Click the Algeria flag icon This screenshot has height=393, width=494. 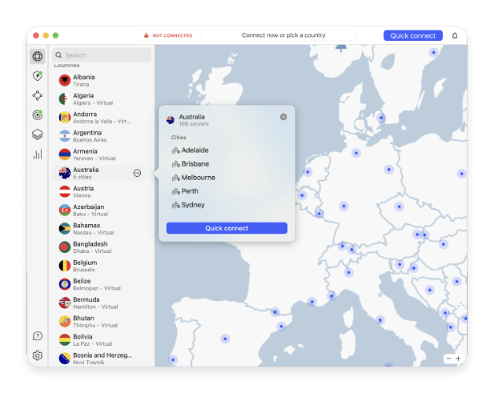click(65, 99)
